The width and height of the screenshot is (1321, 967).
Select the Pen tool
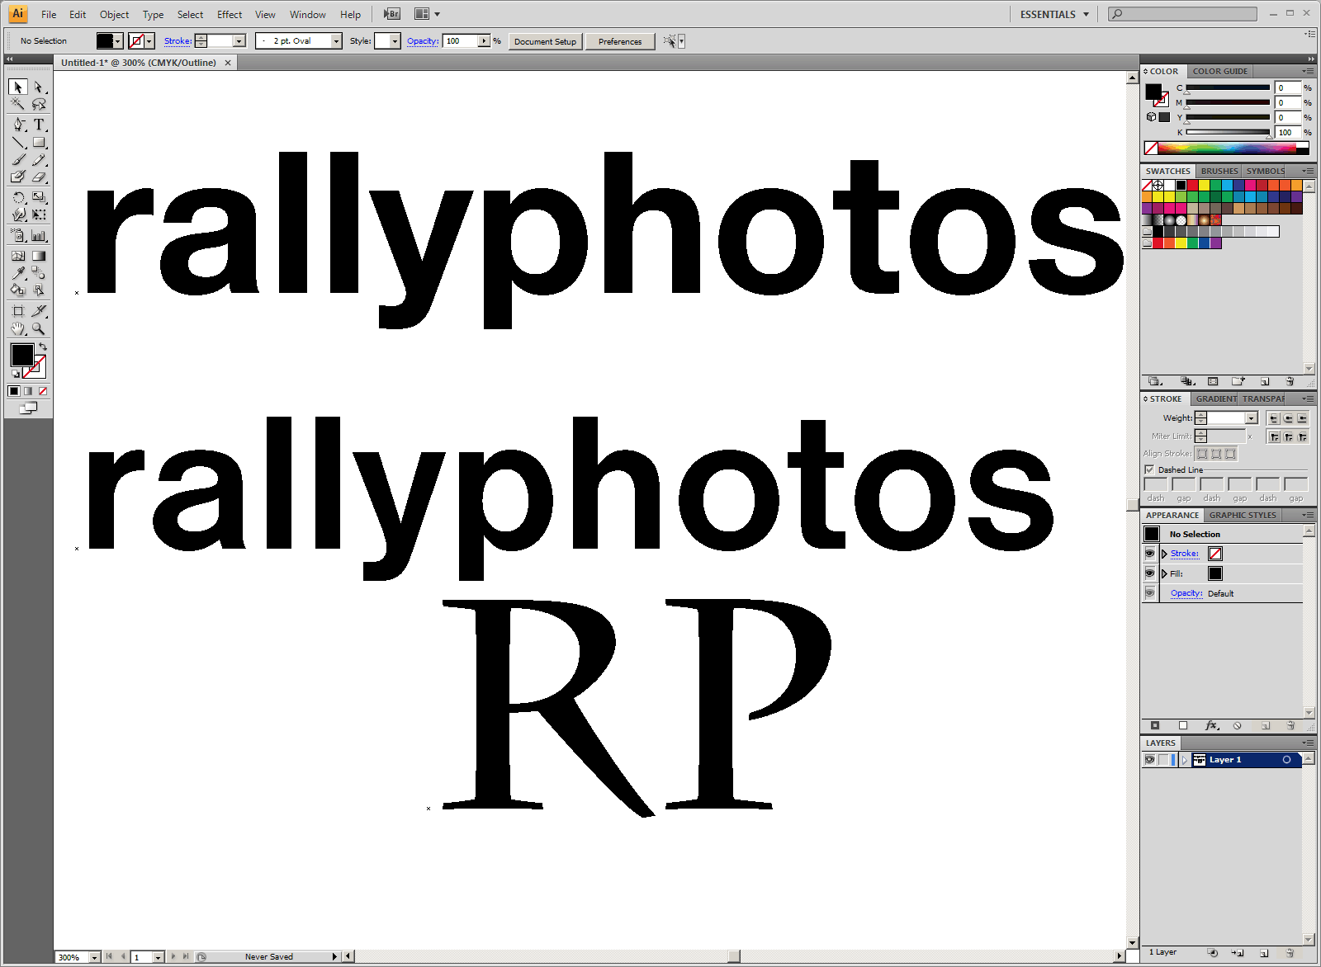[18, 125]
